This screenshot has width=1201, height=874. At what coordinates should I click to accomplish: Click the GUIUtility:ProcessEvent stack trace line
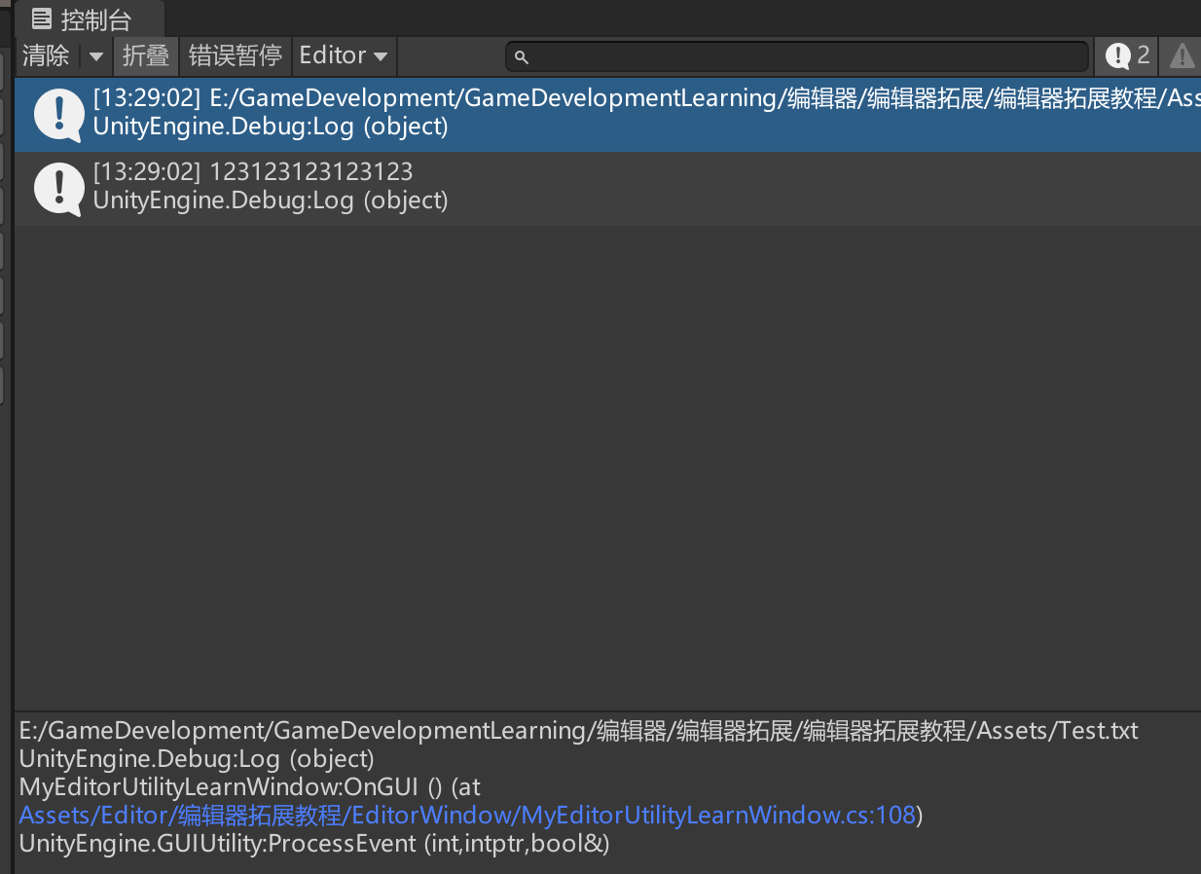313,843
